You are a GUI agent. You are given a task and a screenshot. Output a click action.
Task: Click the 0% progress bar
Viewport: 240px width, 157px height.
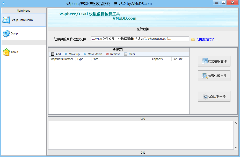click(x=143, y=153)
